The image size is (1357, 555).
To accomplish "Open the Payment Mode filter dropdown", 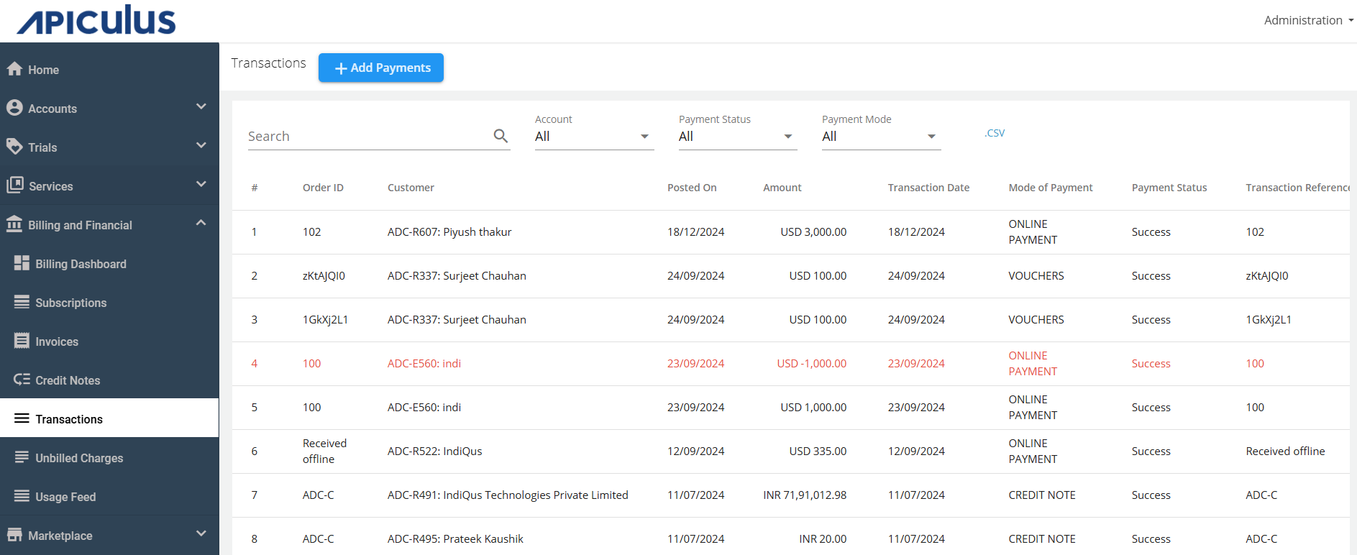I will [x=880, y=137].
